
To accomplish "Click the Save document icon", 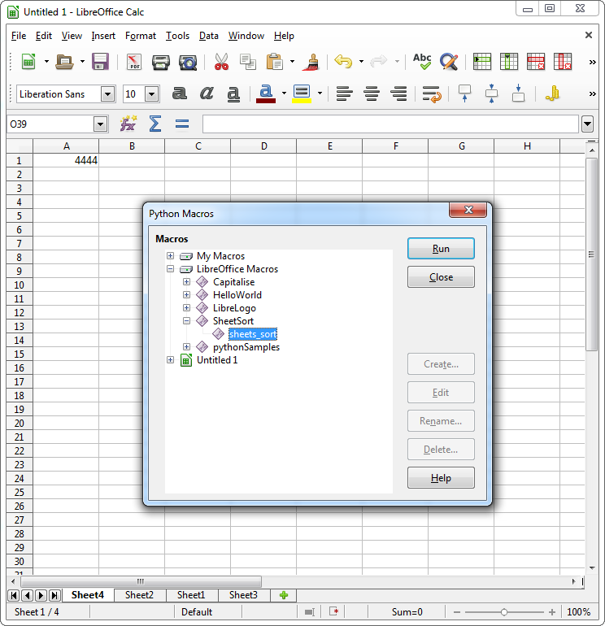I will pos(101,62).
